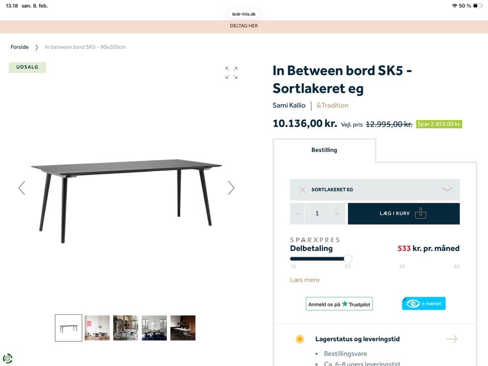488x366 pixels.
Task: Click the previous product image arrow
Action: click(22, 188)
